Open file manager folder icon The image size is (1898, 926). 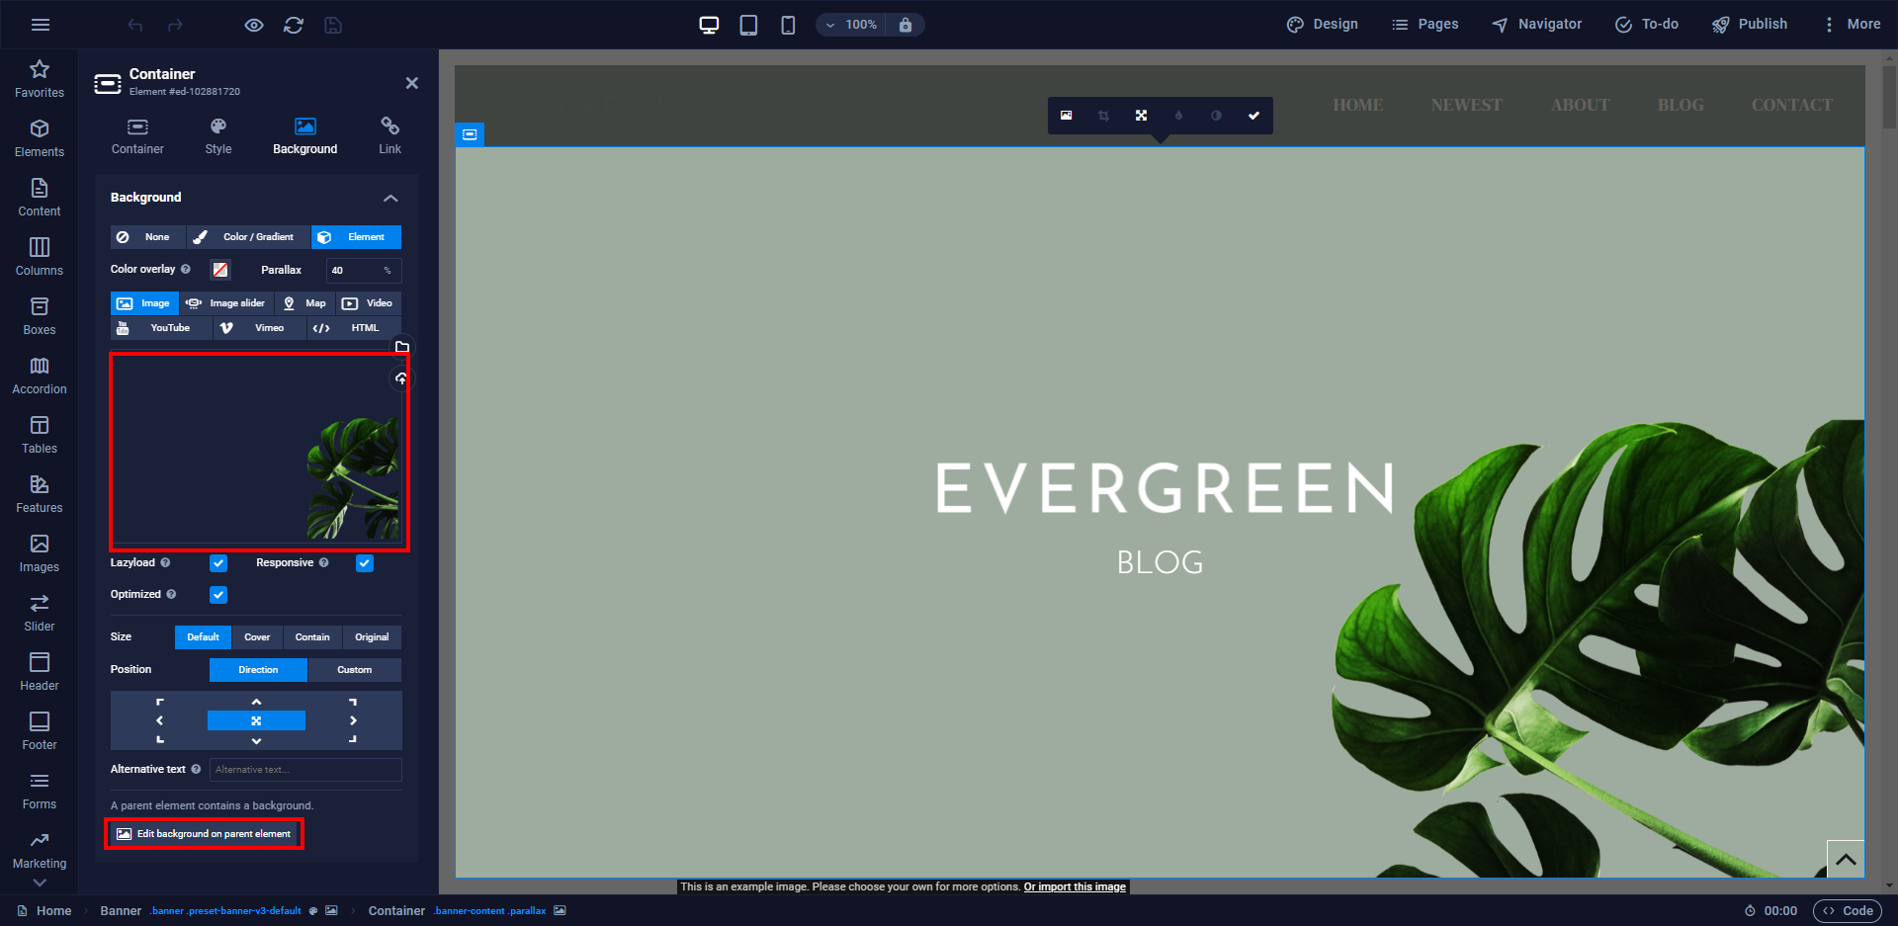[x=401, y=347]
